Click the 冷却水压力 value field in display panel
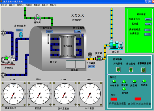 coord(148,19)
